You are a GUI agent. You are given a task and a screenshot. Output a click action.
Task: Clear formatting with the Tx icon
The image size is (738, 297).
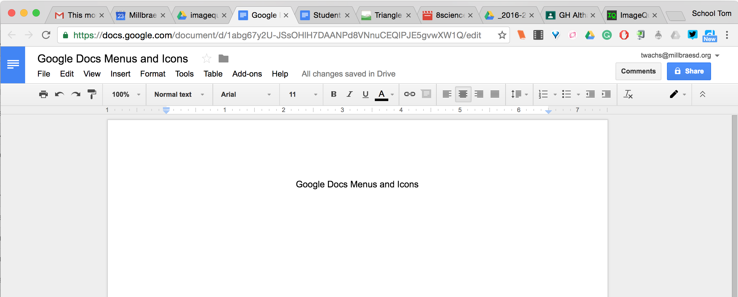(628, 94)
